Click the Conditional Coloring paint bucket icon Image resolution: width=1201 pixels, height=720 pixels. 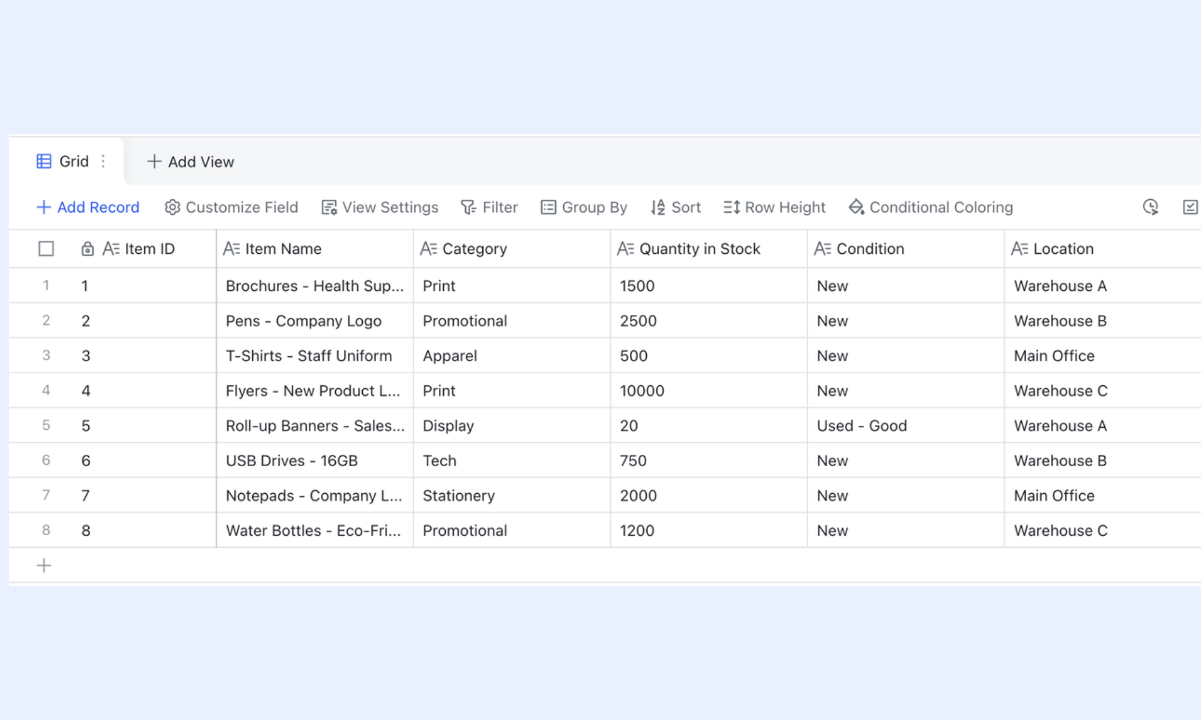(x=856, y=207)
